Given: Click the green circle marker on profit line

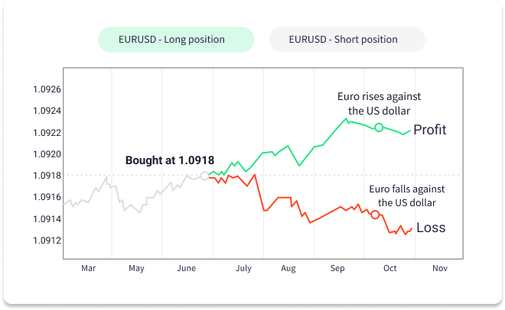Looking at the screenshot, I should click(x=378, y=127).
